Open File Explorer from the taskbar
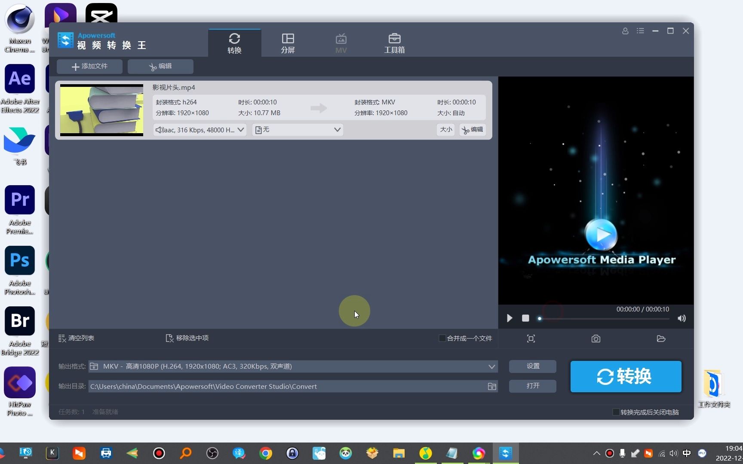The image size is (743, 464). click(399, 453)
